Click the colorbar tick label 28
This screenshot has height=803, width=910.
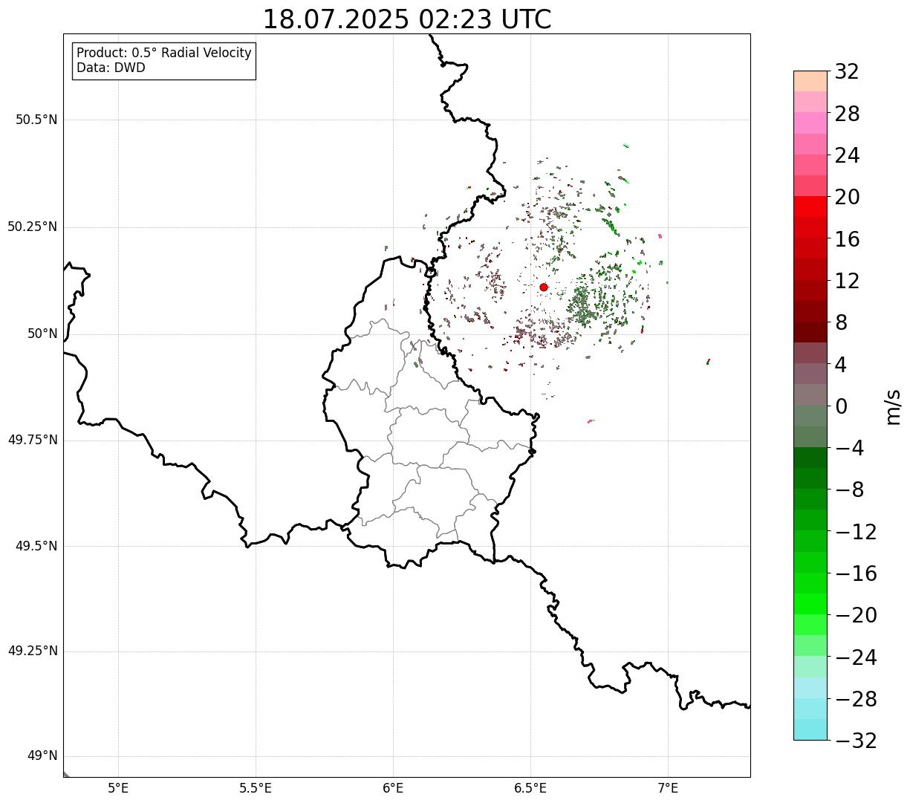pyautogui.click(x=847, y=114)
